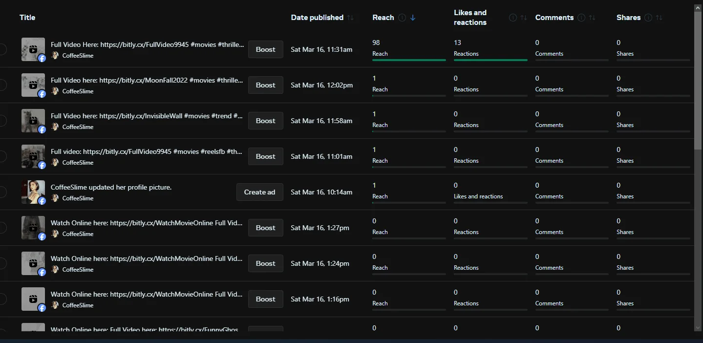Viewport: 703px width, 343px height.
Task: Open Likes and reactions info icon
Action: point(513,18)
